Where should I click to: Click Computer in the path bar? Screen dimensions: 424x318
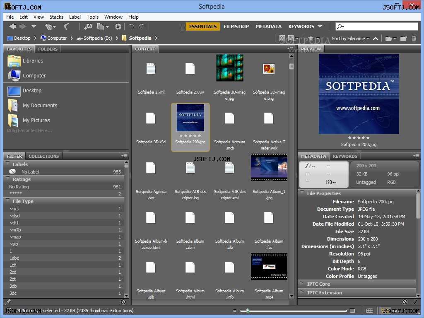(x=53, y=38)
